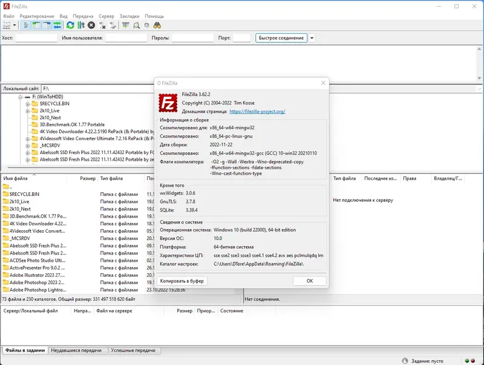Toggle the remote directory tree display
This screenshot has height=365, width=484.
coord(47,25)
